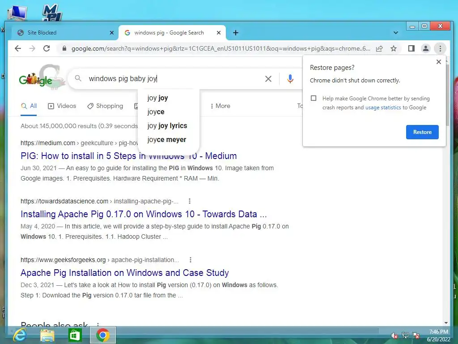Restore the previous pages
The image size is (458, 344).
(x=422, y=132)
